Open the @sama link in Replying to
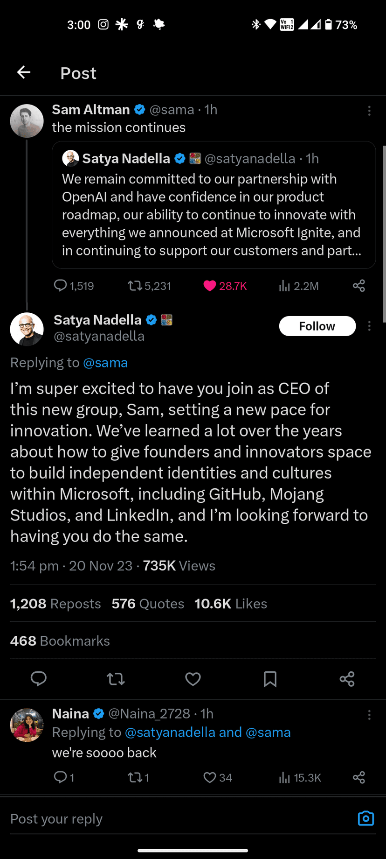The height and width of the screenshot is (859, 386). tap(105, 363)
